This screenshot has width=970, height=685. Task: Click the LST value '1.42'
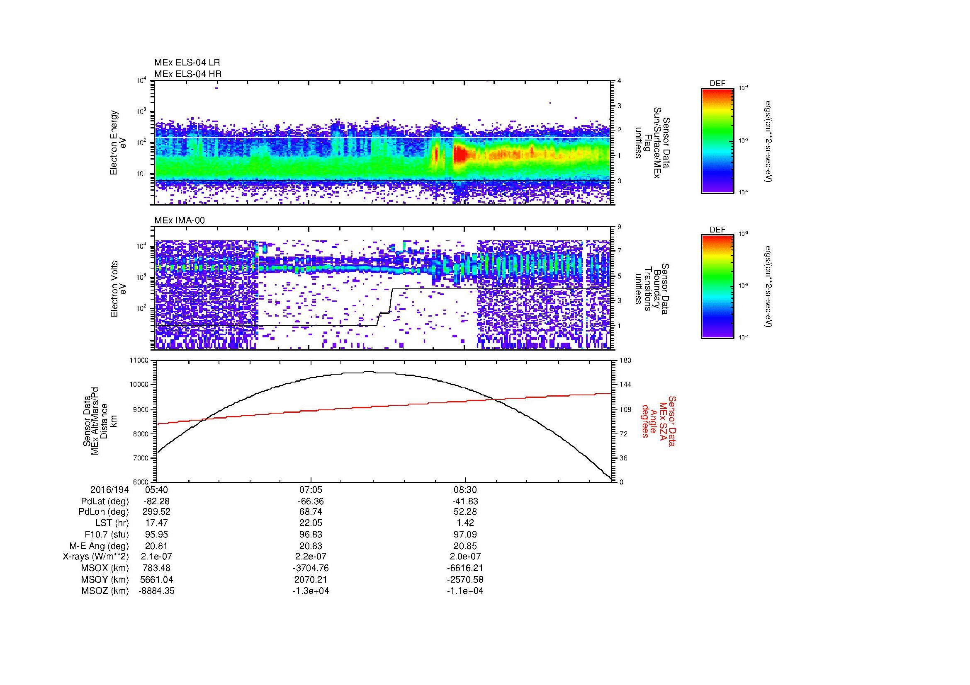pos(465,523)
